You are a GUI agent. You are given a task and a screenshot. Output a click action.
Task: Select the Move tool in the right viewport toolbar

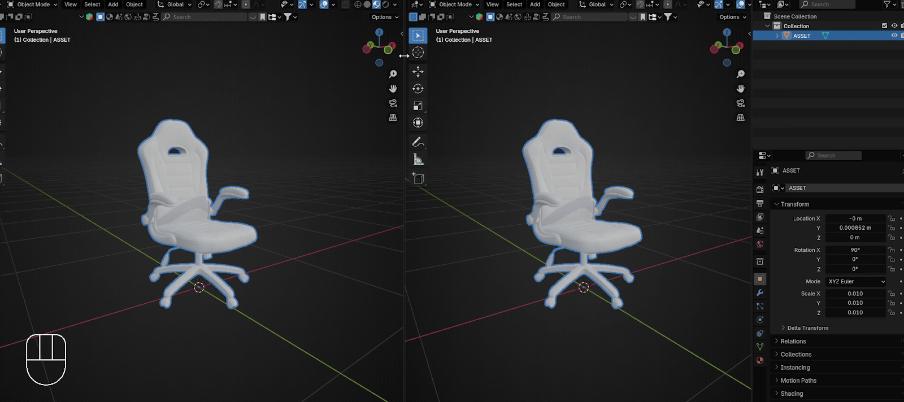pyautogui.click(x=418, y=71)
